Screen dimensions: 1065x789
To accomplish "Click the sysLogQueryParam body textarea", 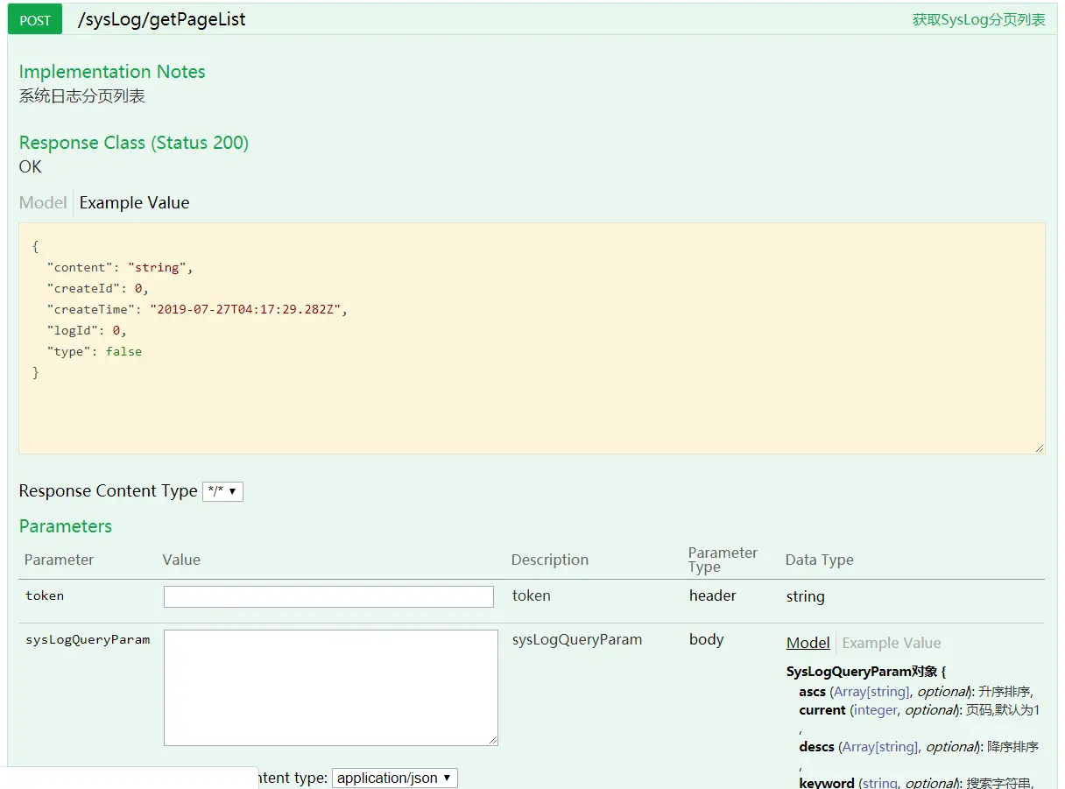I will (330, 687).
